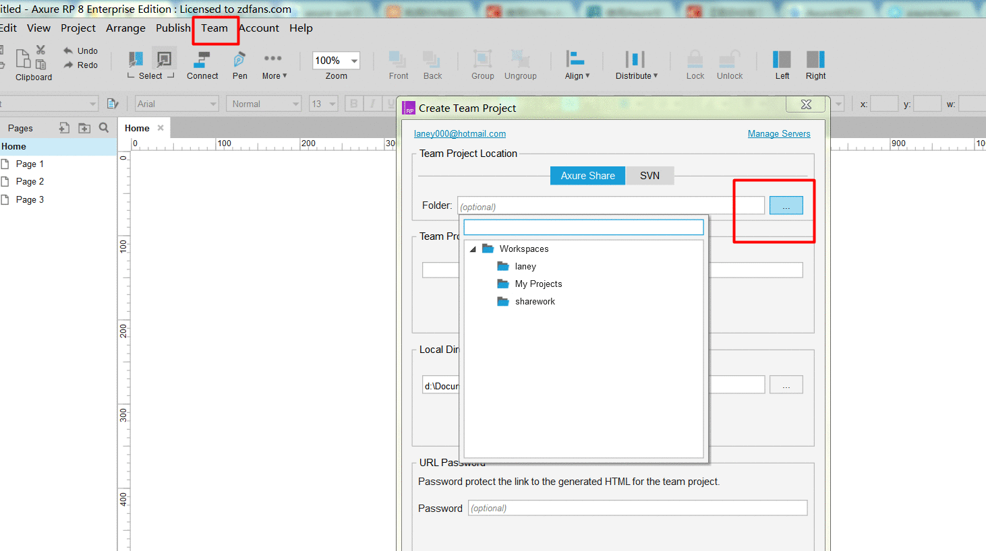Toggle Italic text formatting
986x551 pixels.
[x=372, y=104]
